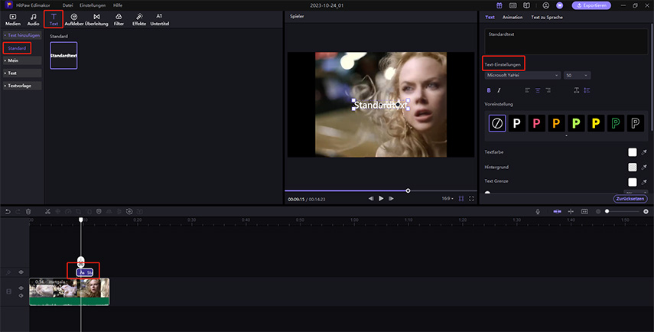
Task: Delete clip with trash icon
Action: pos(28,211)
